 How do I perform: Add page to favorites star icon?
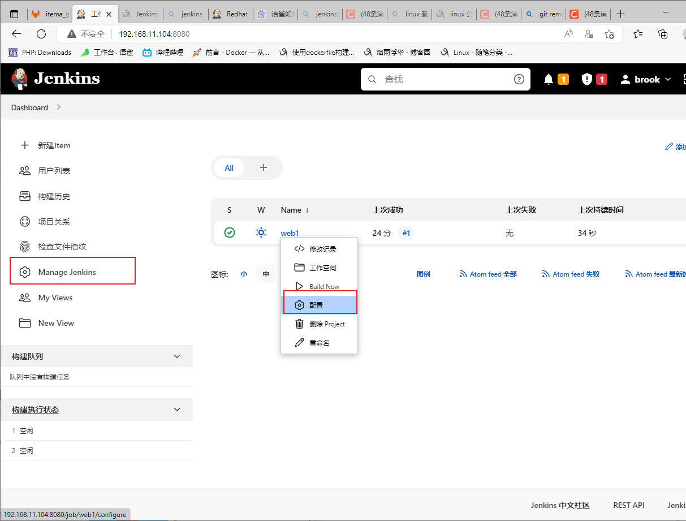[609, 34]
